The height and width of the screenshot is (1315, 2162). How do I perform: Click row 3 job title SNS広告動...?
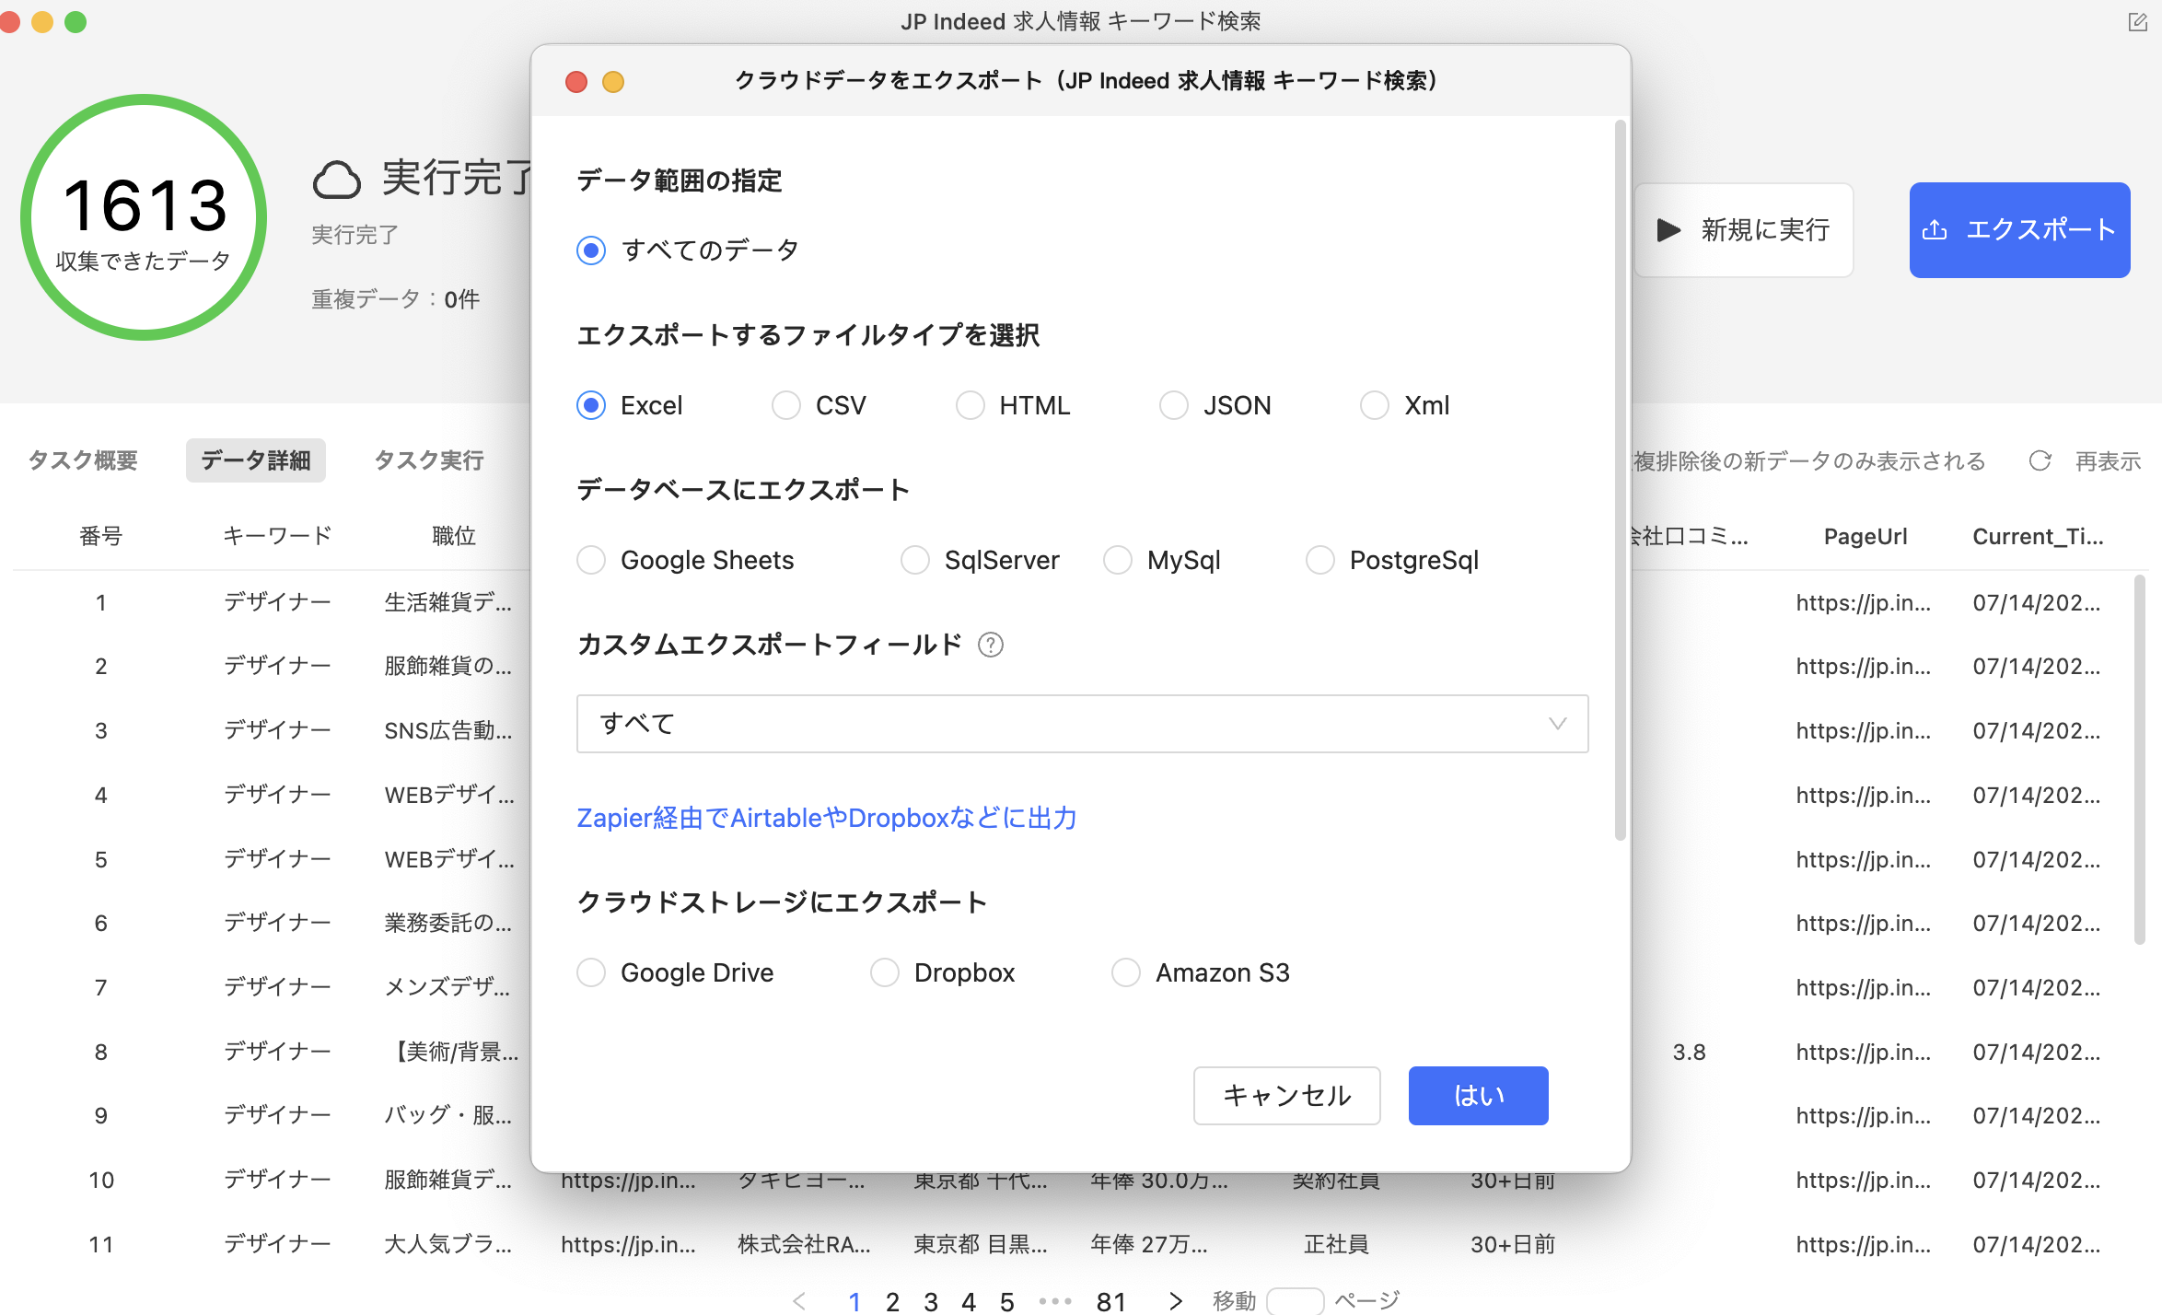tap(448, 731)
